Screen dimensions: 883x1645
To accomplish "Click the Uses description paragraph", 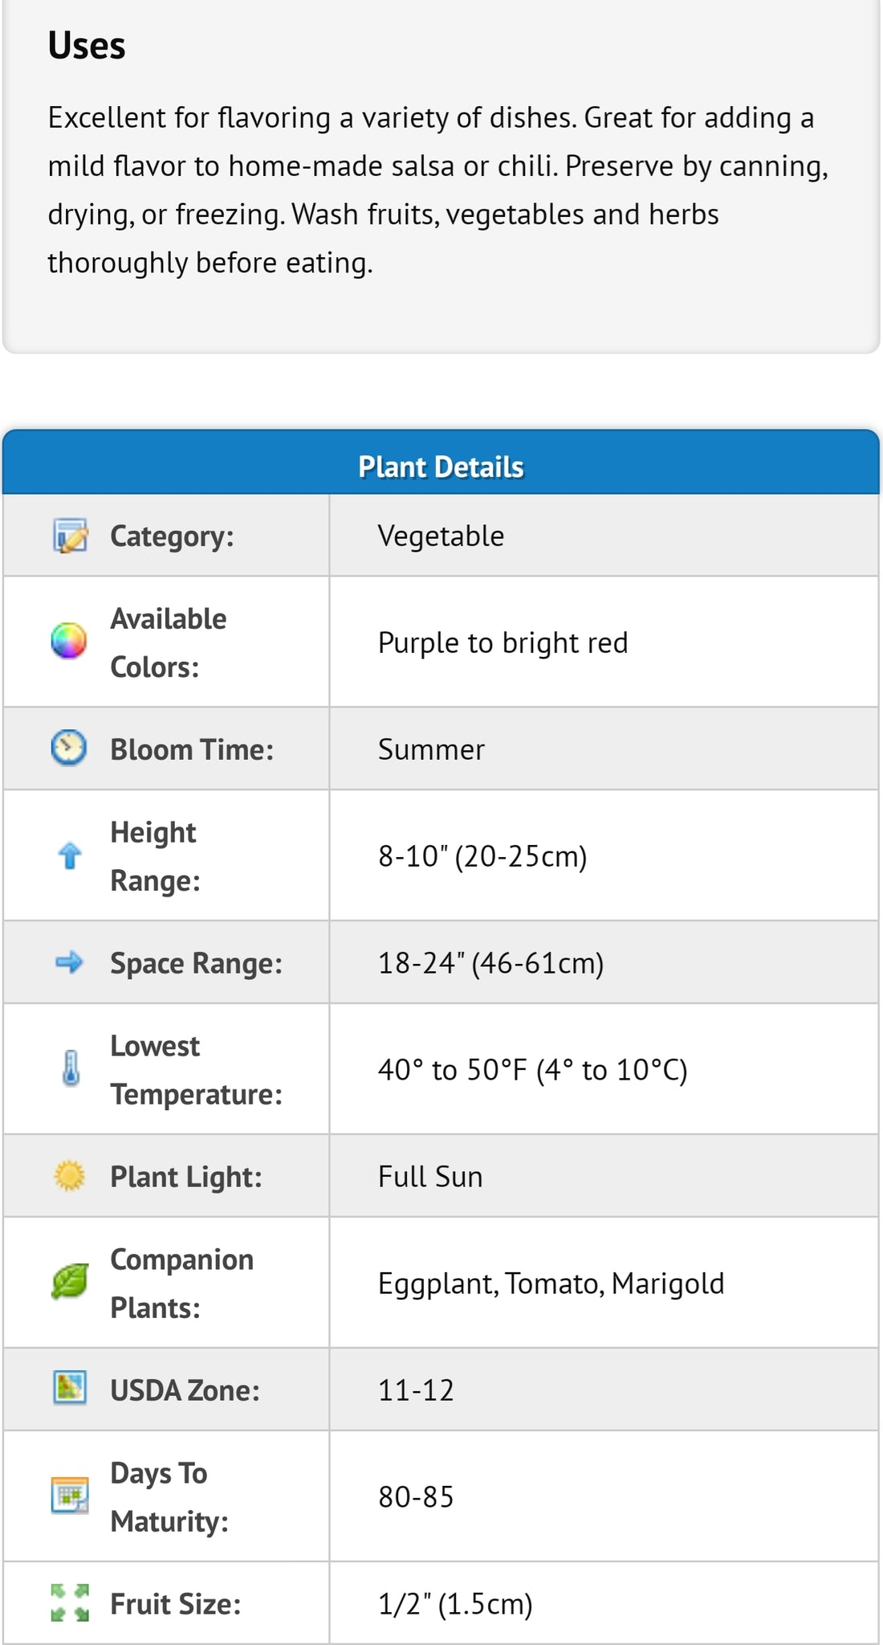I will [438, 190].
